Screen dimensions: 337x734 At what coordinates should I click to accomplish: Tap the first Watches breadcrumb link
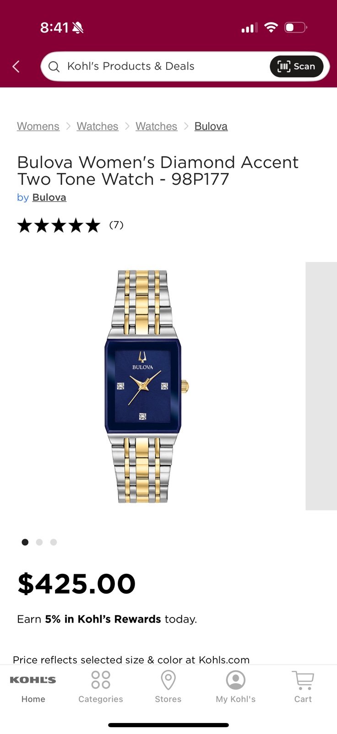(x=98, y=126)
